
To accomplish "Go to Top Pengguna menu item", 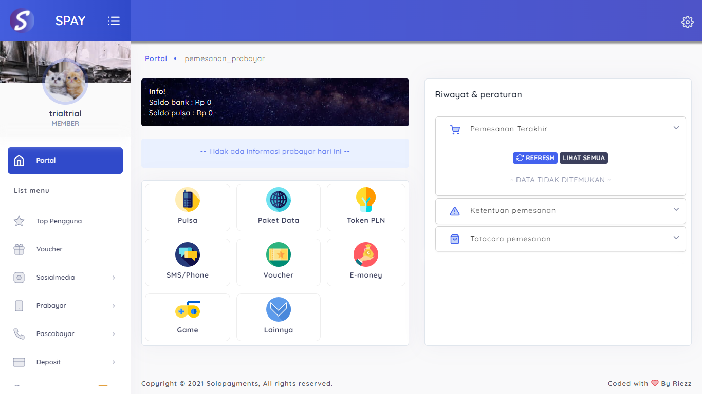I will point(59,221).
